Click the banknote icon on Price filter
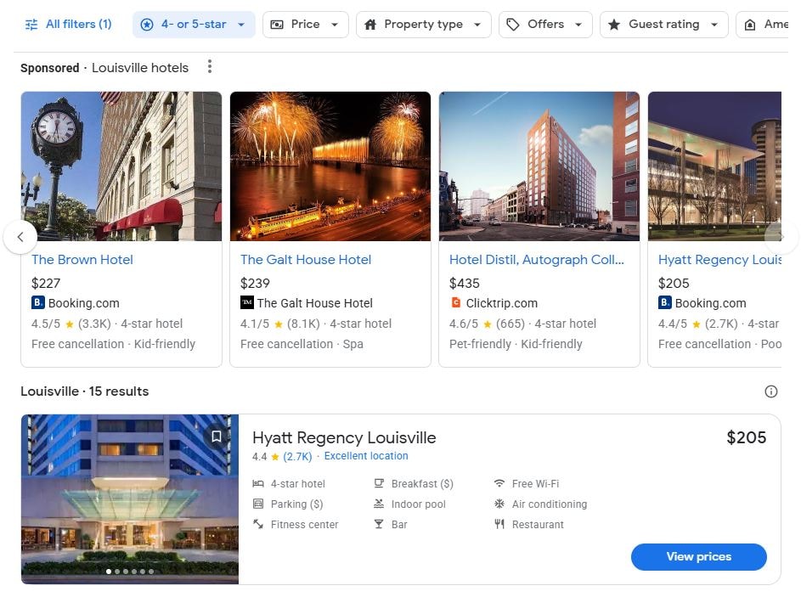 277,25
